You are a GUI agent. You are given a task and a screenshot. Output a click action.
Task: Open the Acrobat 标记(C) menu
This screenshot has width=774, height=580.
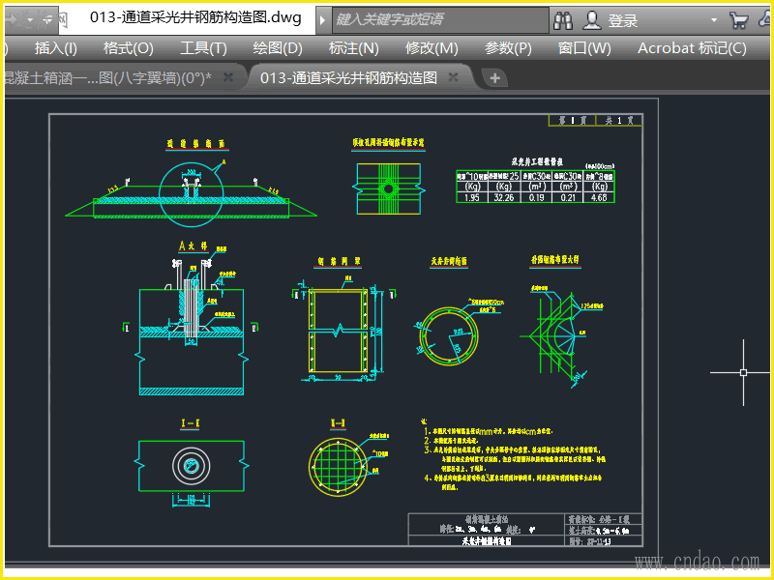pos(692,48)
